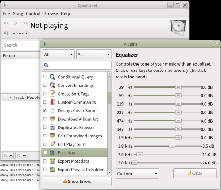Image resolution: width=221 pixels, height=190 pixels.
Task: Skip to the next track
Action: click(x=25, y=23)
